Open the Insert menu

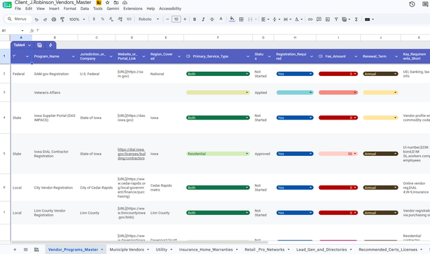54,9
